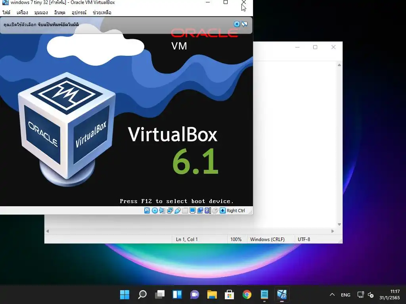Click 'UTF-8' encoding in Notepad status bar
Viewport: 406px width, 304px height.
pos(304,239)
